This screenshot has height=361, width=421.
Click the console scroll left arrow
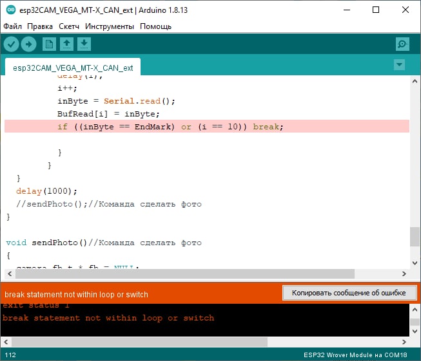(6, 342)
